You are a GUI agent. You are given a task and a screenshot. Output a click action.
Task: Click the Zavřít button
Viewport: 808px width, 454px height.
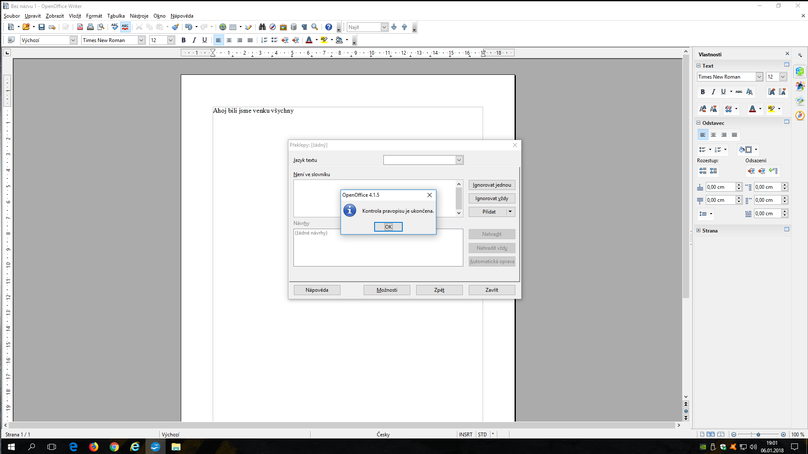click(491, 290)
